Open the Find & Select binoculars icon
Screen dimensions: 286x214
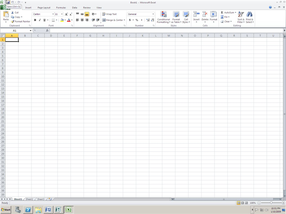click(x=250, y=17)
